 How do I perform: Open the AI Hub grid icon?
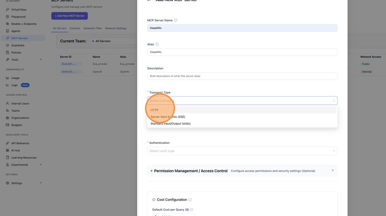click(x=8, y=150)
